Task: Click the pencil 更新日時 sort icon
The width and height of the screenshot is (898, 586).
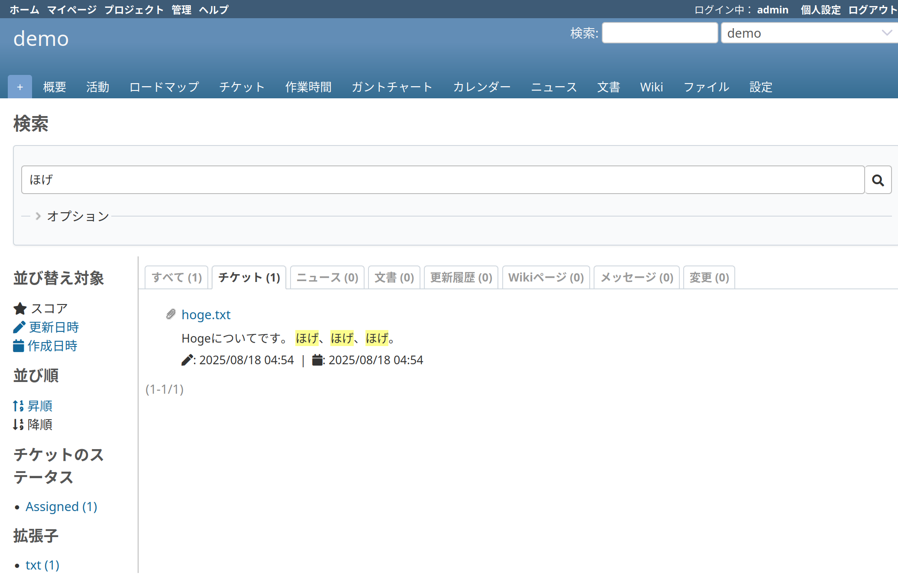Action: click(x=19, y=327)
